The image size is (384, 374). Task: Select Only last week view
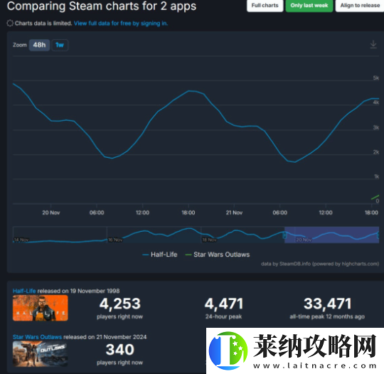[x=309, y=6]
